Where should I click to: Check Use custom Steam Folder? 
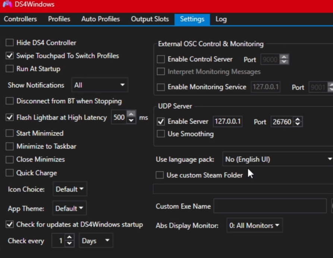pos(160,175)
